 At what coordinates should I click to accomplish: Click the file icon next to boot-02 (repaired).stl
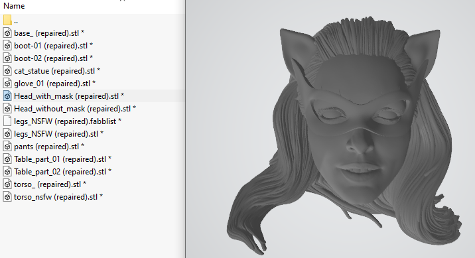click(x=7, y=58)
